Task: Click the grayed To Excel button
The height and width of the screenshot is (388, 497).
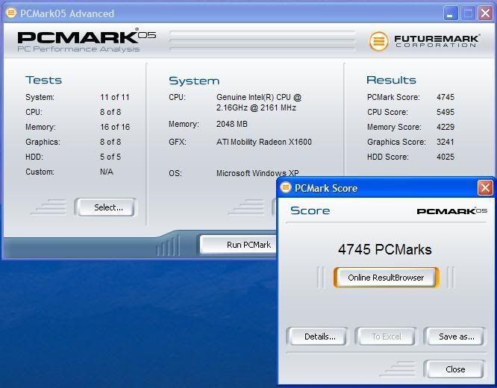Action: coord(385,337)
